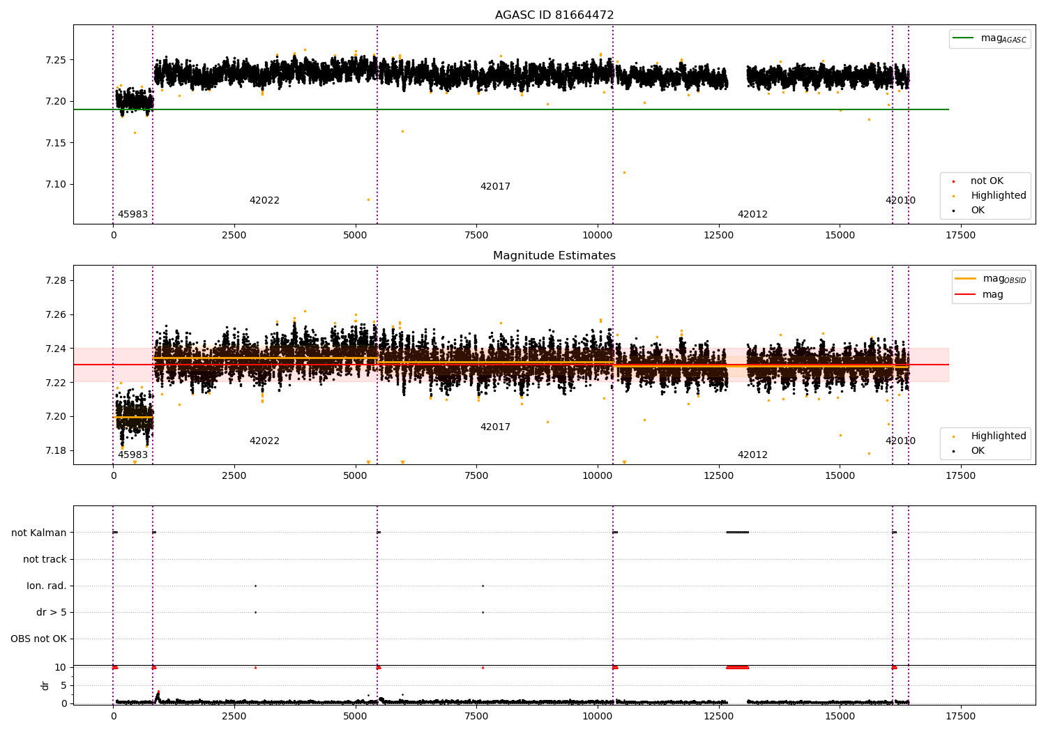Click the "Magnitude Estimates" subplot title
Viewport: 1046px width, 732px height.
coord(554,256)
